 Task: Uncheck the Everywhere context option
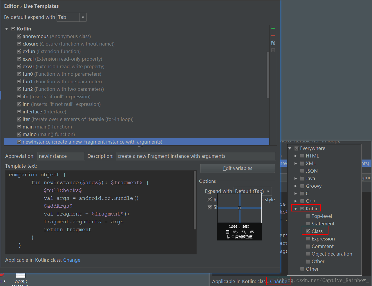pos(296,148)
